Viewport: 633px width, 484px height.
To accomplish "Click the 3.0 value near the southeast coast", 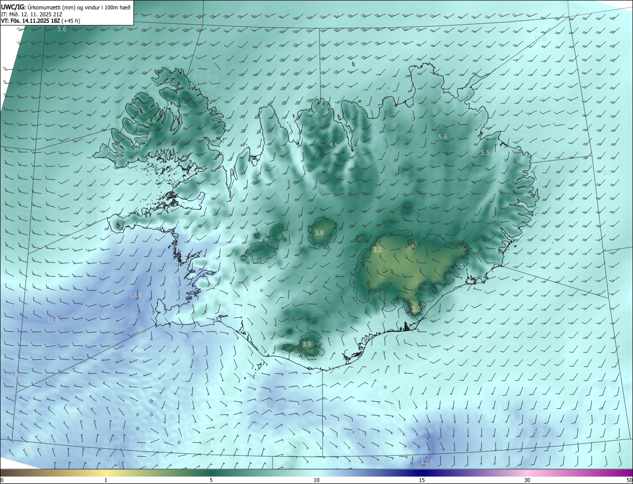I will click(x=415, y=310).
